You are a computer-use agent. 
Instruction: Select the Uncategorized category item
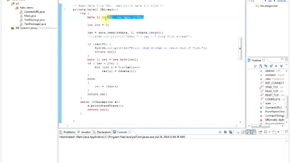[x=268, y=6]
